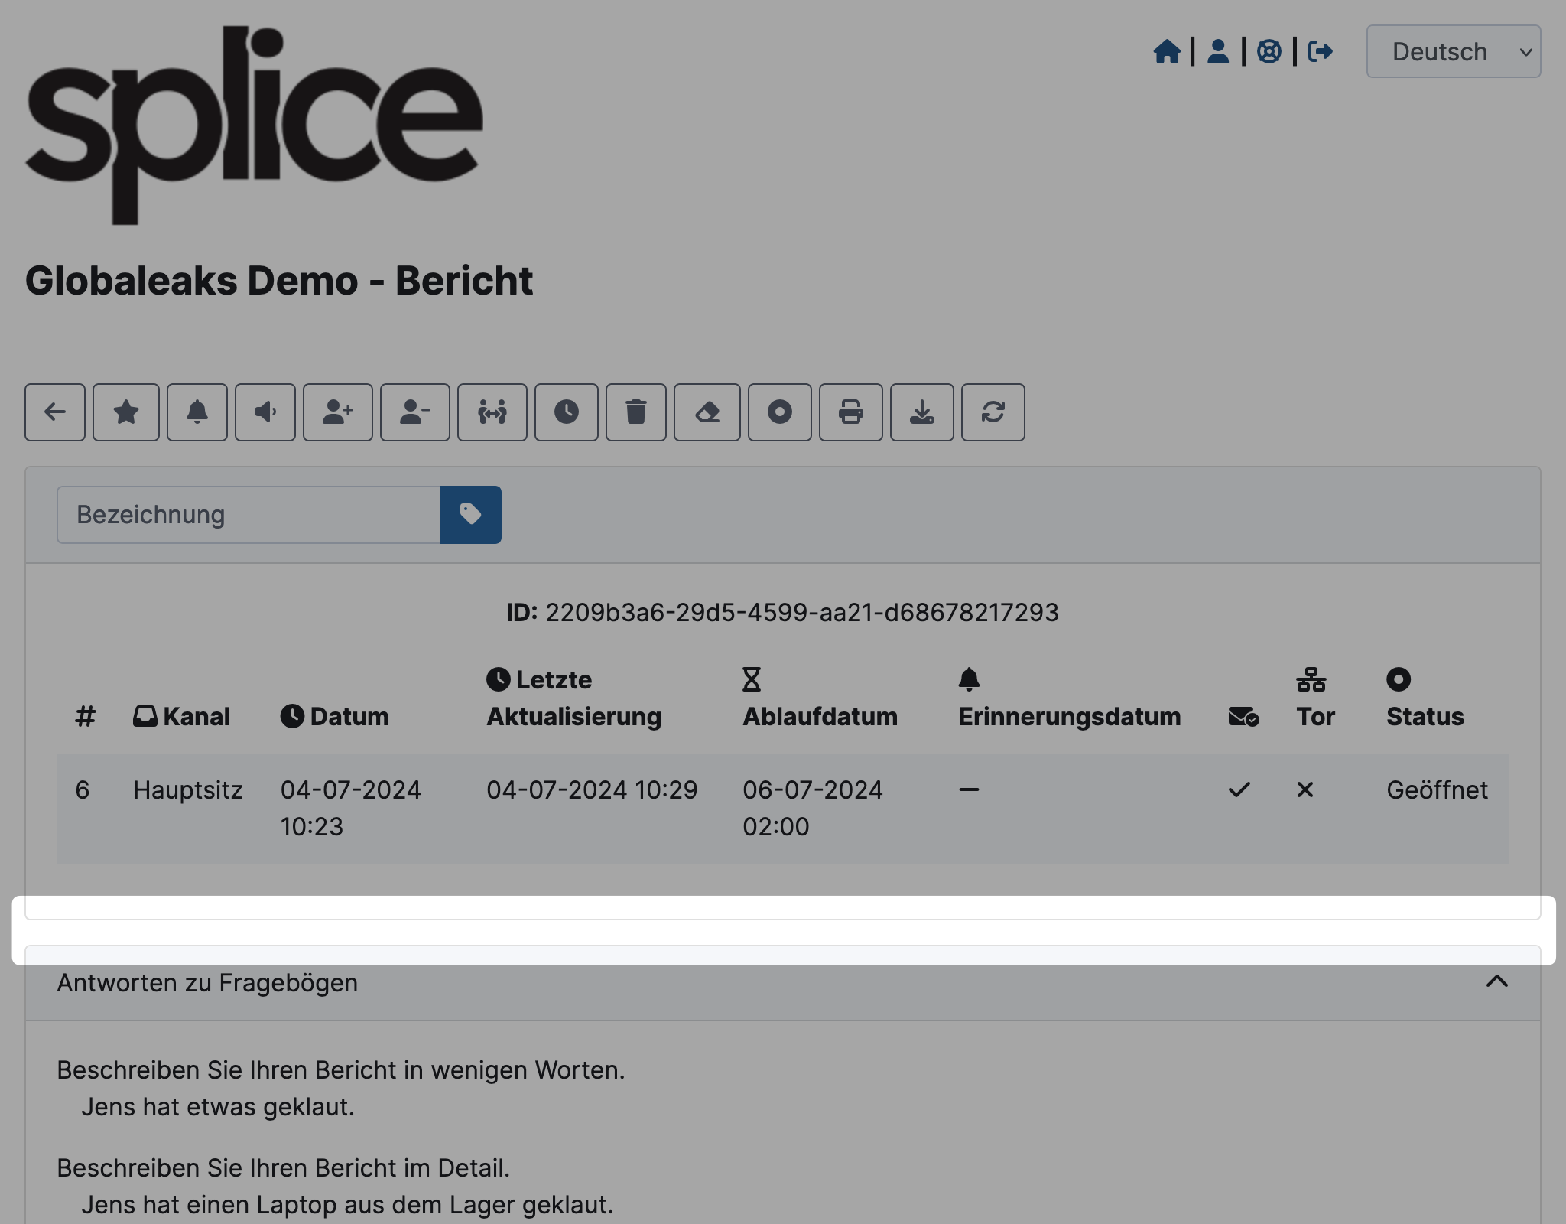Image resolution: width=1566 pixels, height=1224 pixels.
Task: Click the user profile icon in toolbar
Action: (x=1217, y=51)
